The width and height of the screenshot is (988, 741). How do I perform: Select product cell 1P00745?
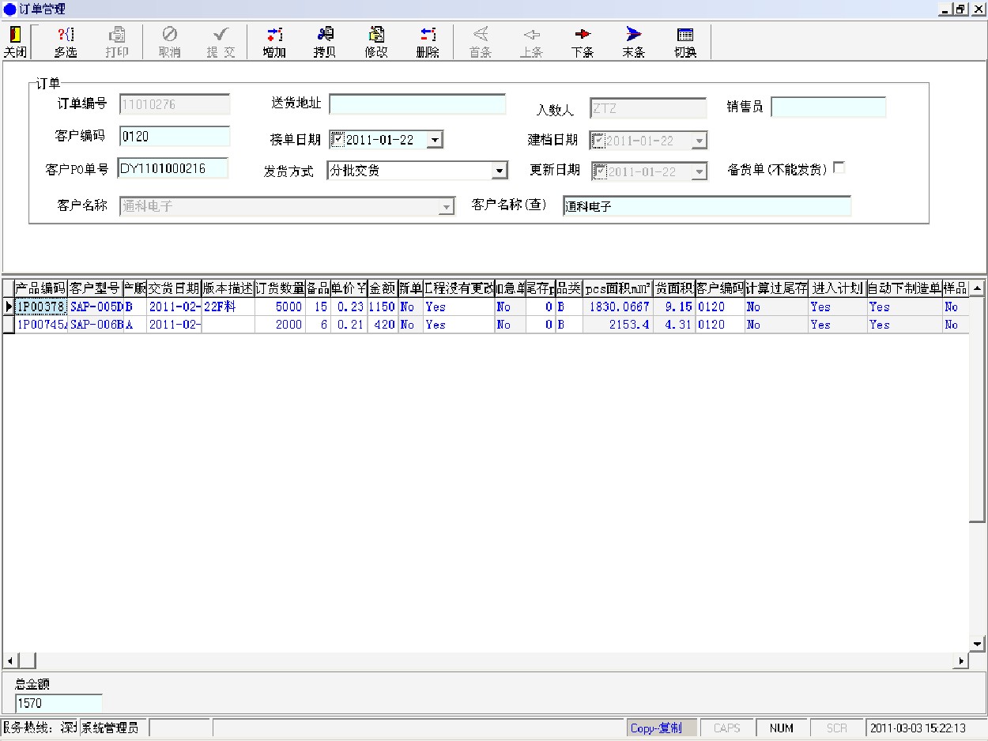(x=41, y=324)
